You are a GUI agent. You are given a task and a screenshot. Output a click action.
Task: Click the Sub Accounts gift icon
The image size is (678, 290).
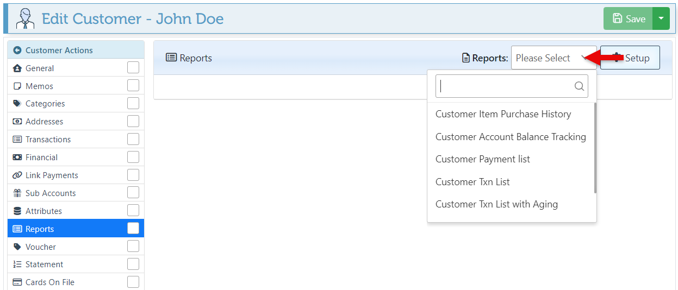click(x=17, y=193)
